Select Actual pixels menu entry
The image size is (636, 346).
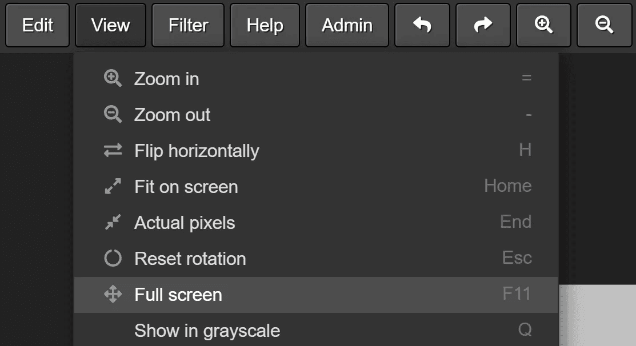(185, 223)
